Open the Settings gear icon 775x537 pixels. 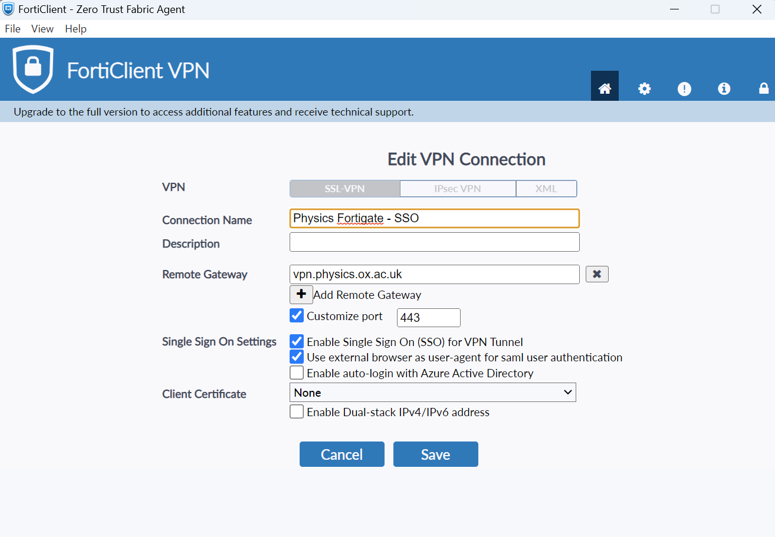(x=645, y=88)
